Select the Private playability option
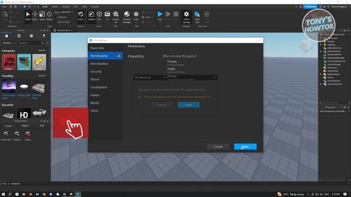351x197 pixels. [172, 76]
